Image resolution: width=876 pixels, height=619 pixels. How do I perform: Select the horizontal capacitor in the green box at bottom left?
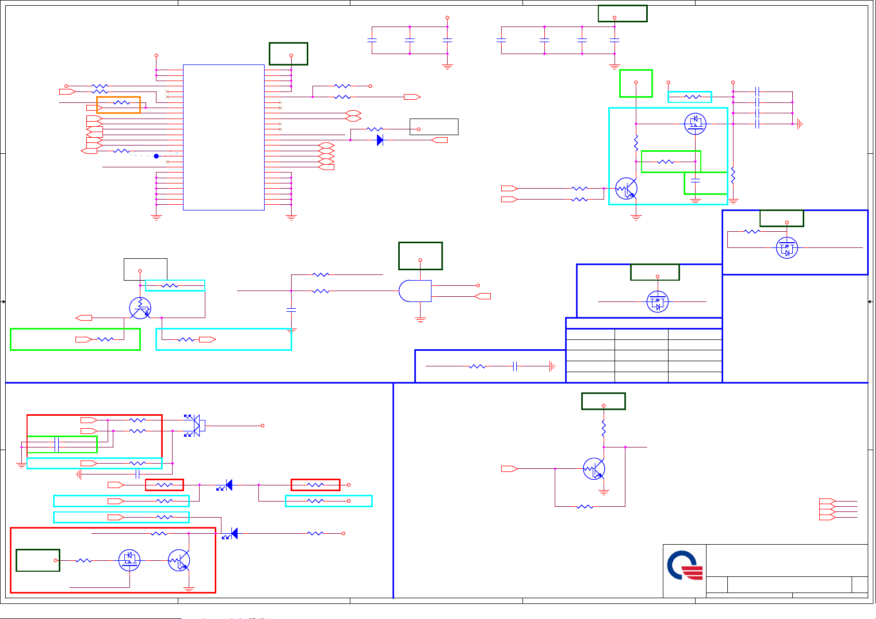(x=57, y=444)
